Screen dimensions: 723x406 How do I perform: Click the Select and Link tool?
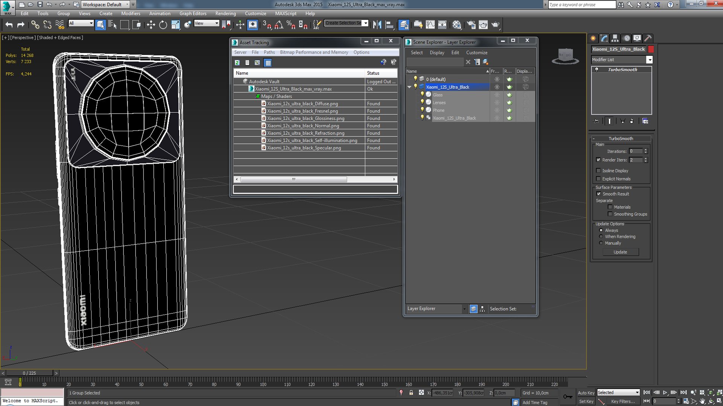(35, 25)
